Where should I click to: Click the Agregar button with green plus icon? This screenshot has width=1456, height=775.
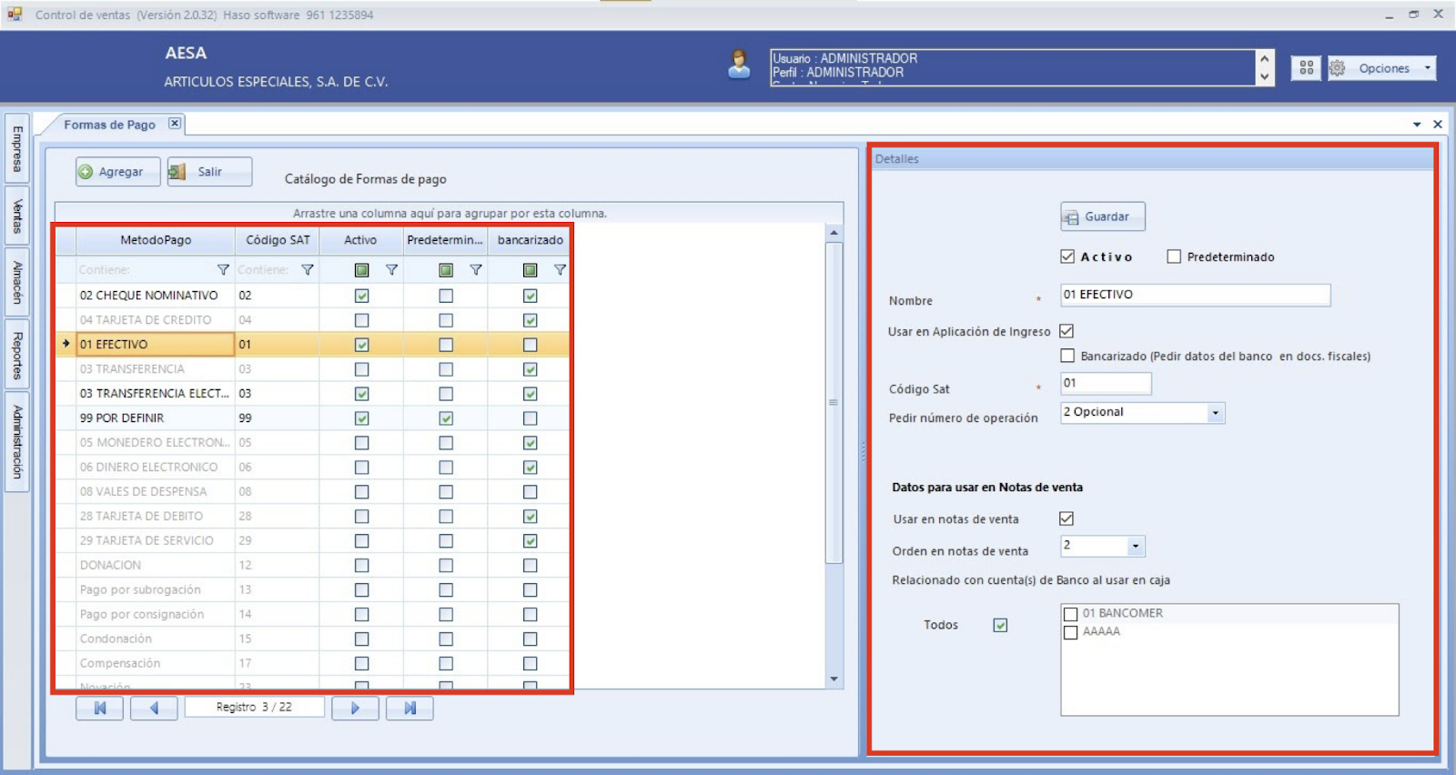point(118,172)
